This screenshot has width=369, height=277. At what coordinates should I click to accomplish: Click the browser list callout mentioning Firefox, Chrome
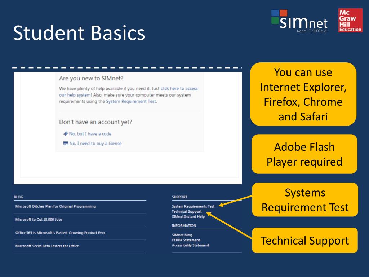pyautogui.click(x=303, y=94)
